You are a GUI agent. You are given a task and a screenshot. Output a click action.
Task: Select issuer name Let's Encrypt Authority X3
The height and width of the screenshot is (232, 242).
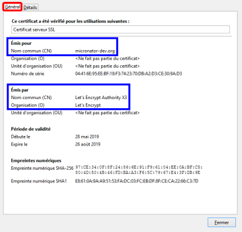[x=101, y=97]
